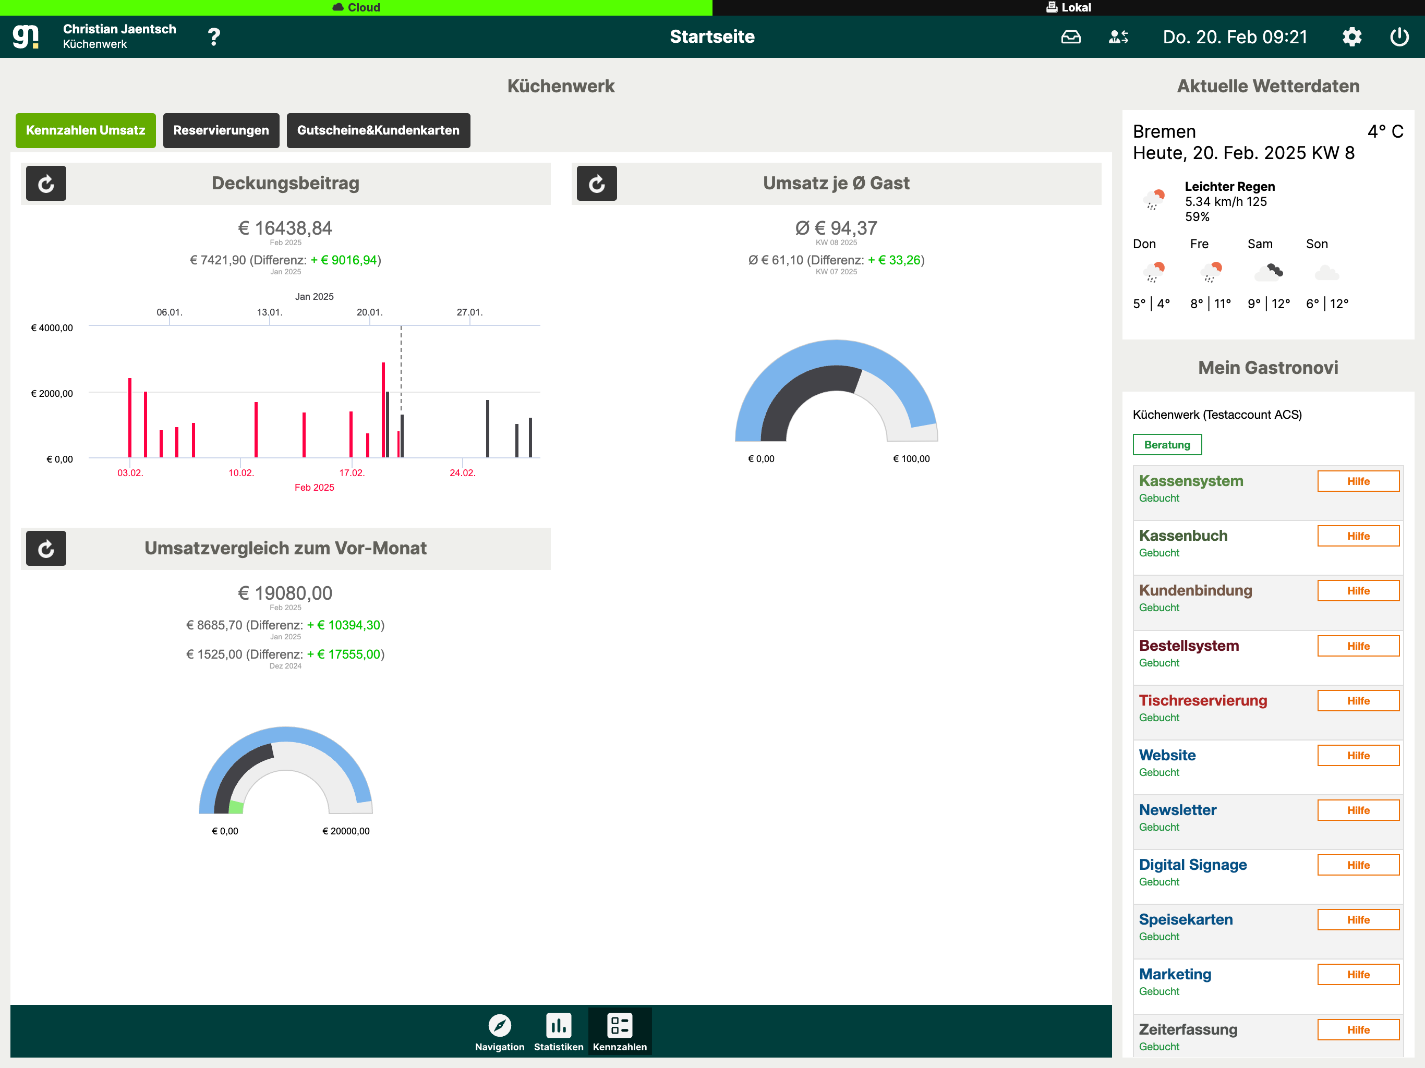This screenshot has height=1068, width=1425.
Task: Switch to the Reservierungen tab
Action: [x=221, y=130]
